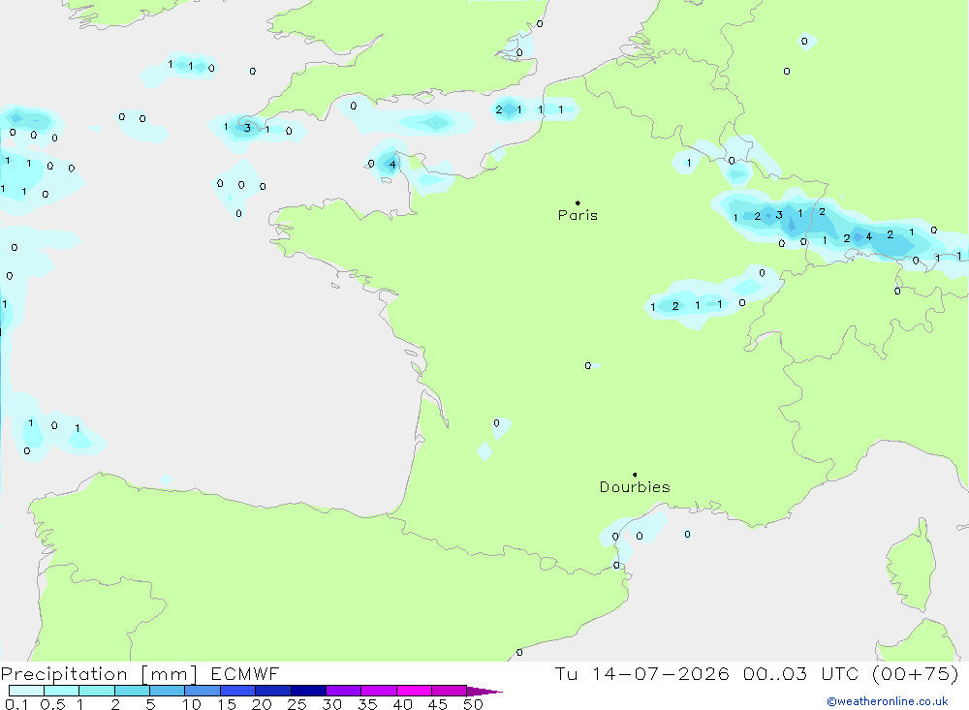
Task: Pick the 5–10 mm legend swatch
Action: pos(168,691)
